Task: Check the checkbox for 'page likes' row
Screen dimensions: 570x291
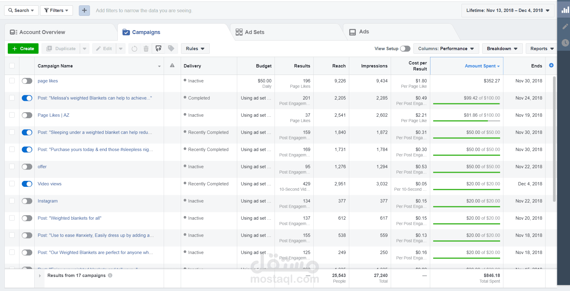Action: tap(12, 81)
